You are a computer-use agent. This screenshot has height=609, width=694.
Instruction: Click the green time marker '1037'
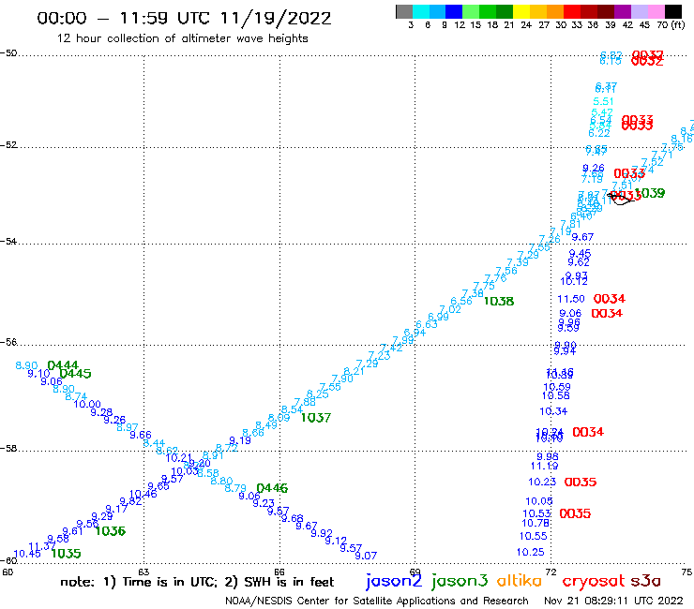(316, 418)
